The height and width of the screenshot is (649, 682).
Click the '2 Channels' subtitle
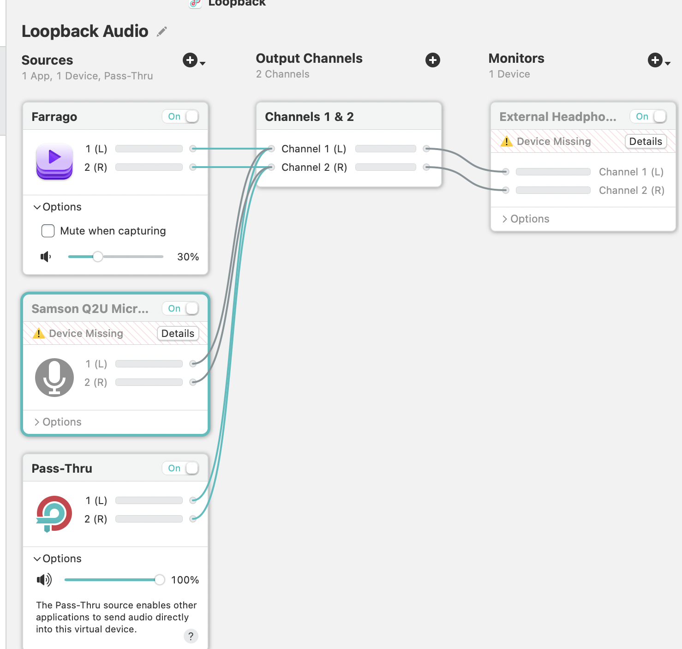click(283, 74)
